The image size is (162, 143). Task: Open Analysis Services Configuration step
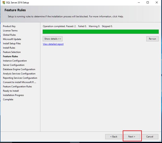(19, 74)
